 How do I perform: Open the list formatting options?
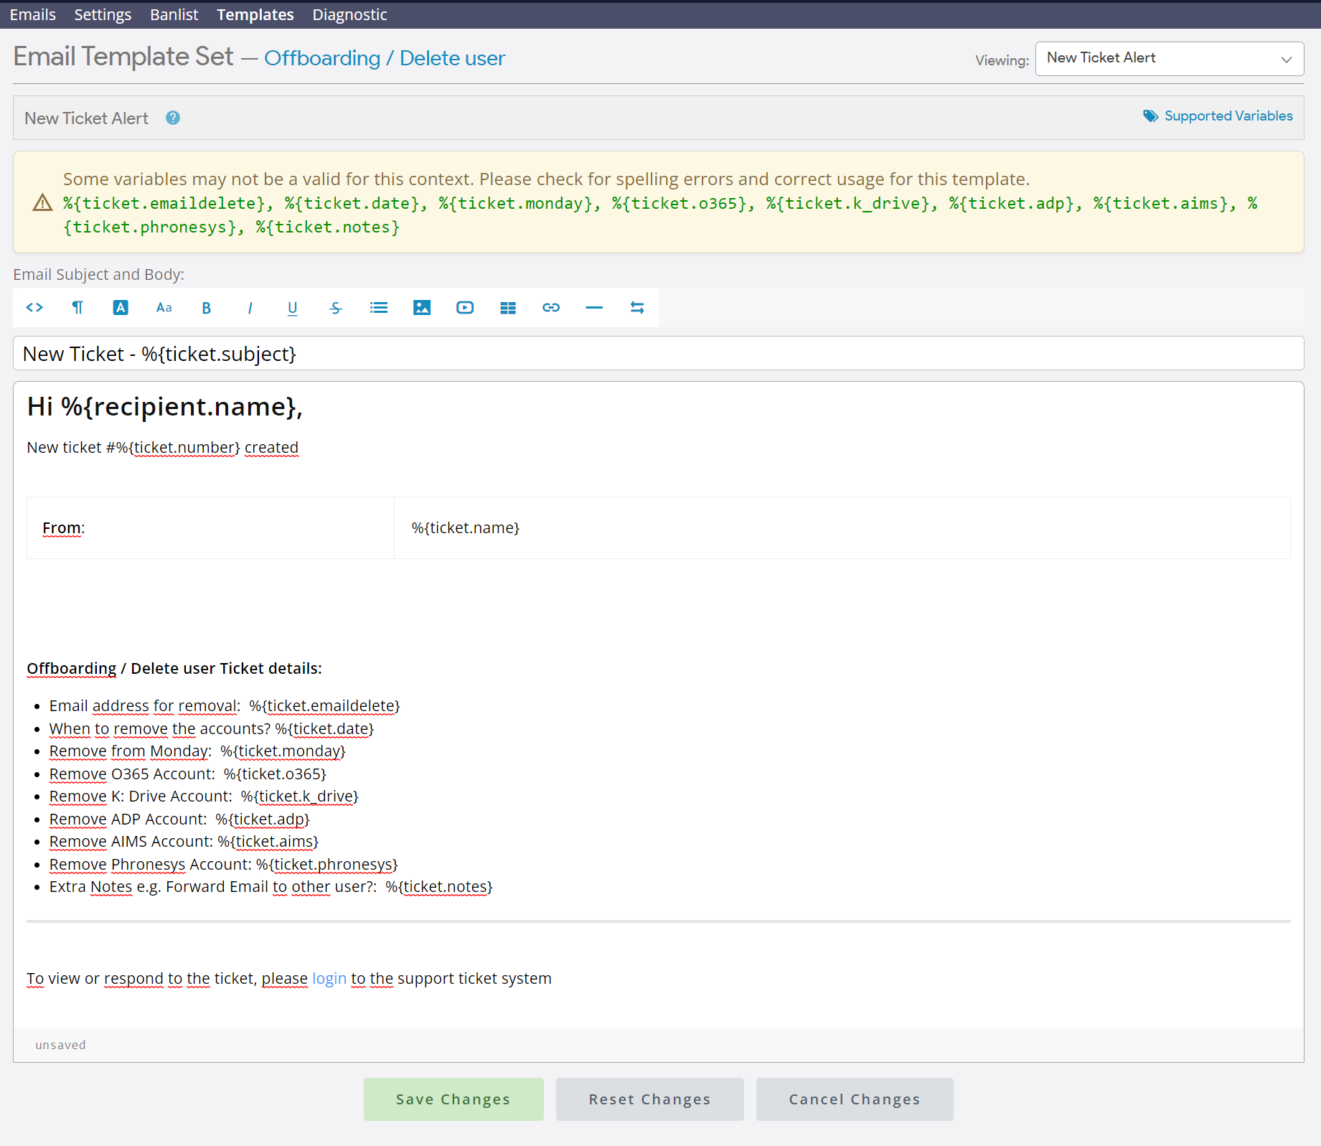[x=379, y=308]
